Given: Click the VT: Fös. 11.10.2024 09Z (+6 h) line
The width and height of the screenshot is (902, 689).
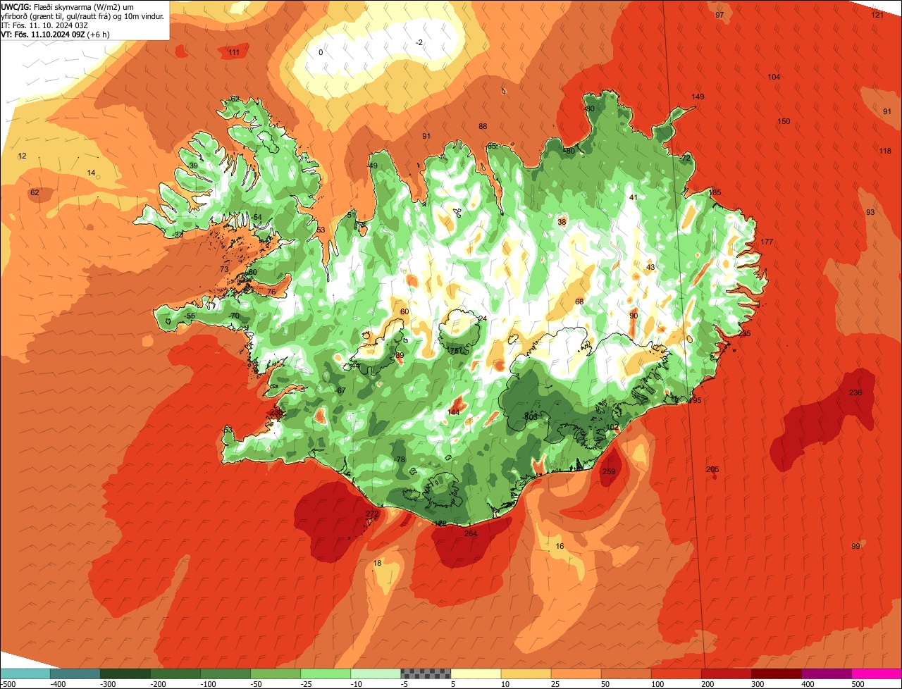Looking at the screenshot, I should [x=55, y=34].
